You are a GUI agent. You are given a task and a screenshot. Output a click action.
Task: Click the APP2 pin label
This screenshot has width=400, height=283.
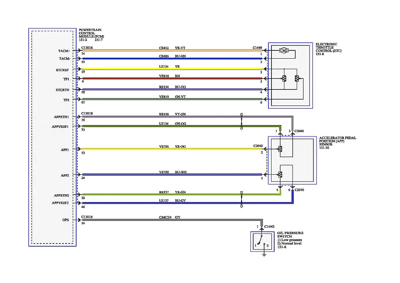(65, 176)
